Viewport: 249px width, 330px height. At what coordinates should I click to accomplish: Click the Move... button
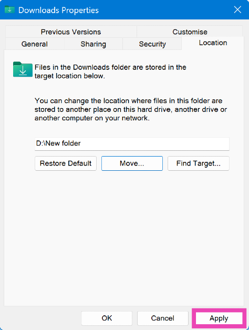(x=132, y=163)
